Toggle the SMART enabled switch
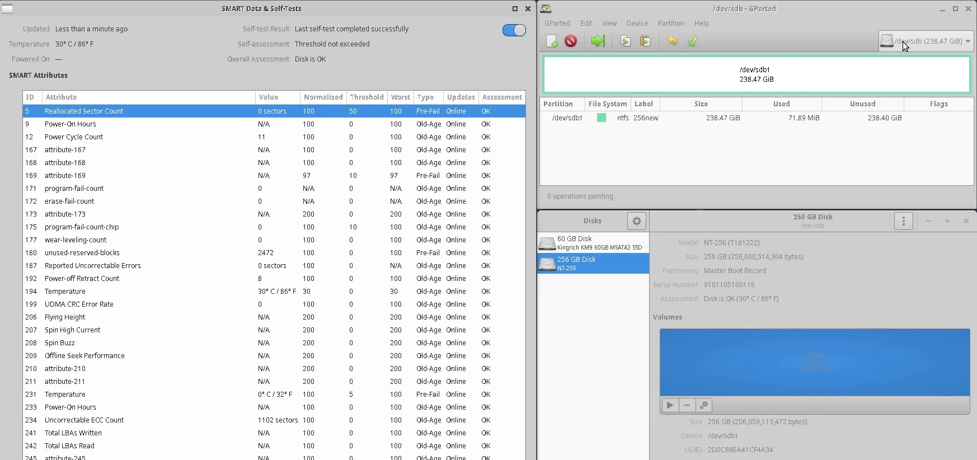This screenshot has height=460, width=977. 514,30
